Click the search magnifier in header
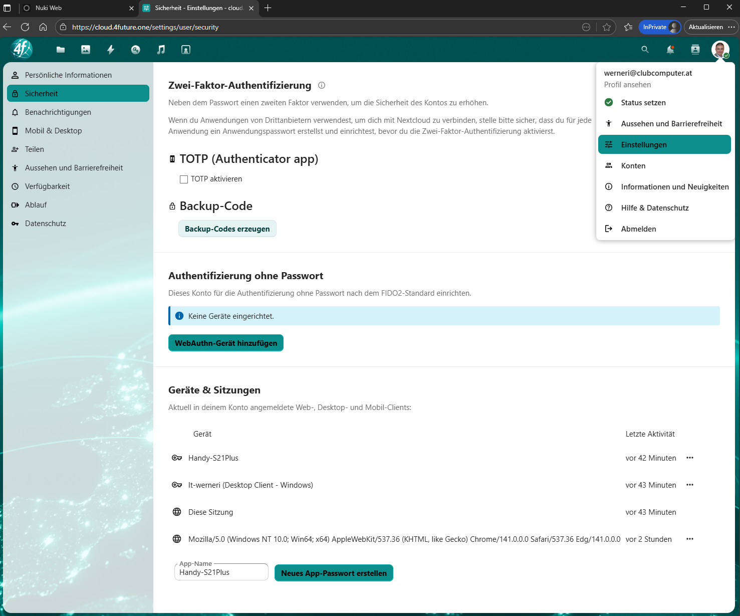Viewport: 740px width, 616px height. point(645,50)
